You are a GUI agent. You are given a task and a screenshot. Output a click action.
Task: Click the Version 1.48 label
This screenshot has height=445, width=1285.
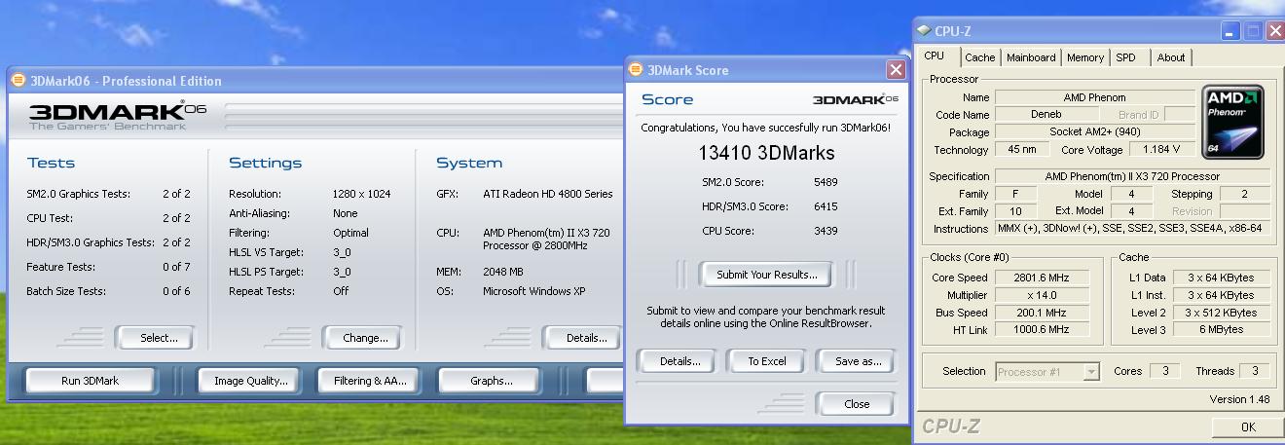(x=1241, y=399)
